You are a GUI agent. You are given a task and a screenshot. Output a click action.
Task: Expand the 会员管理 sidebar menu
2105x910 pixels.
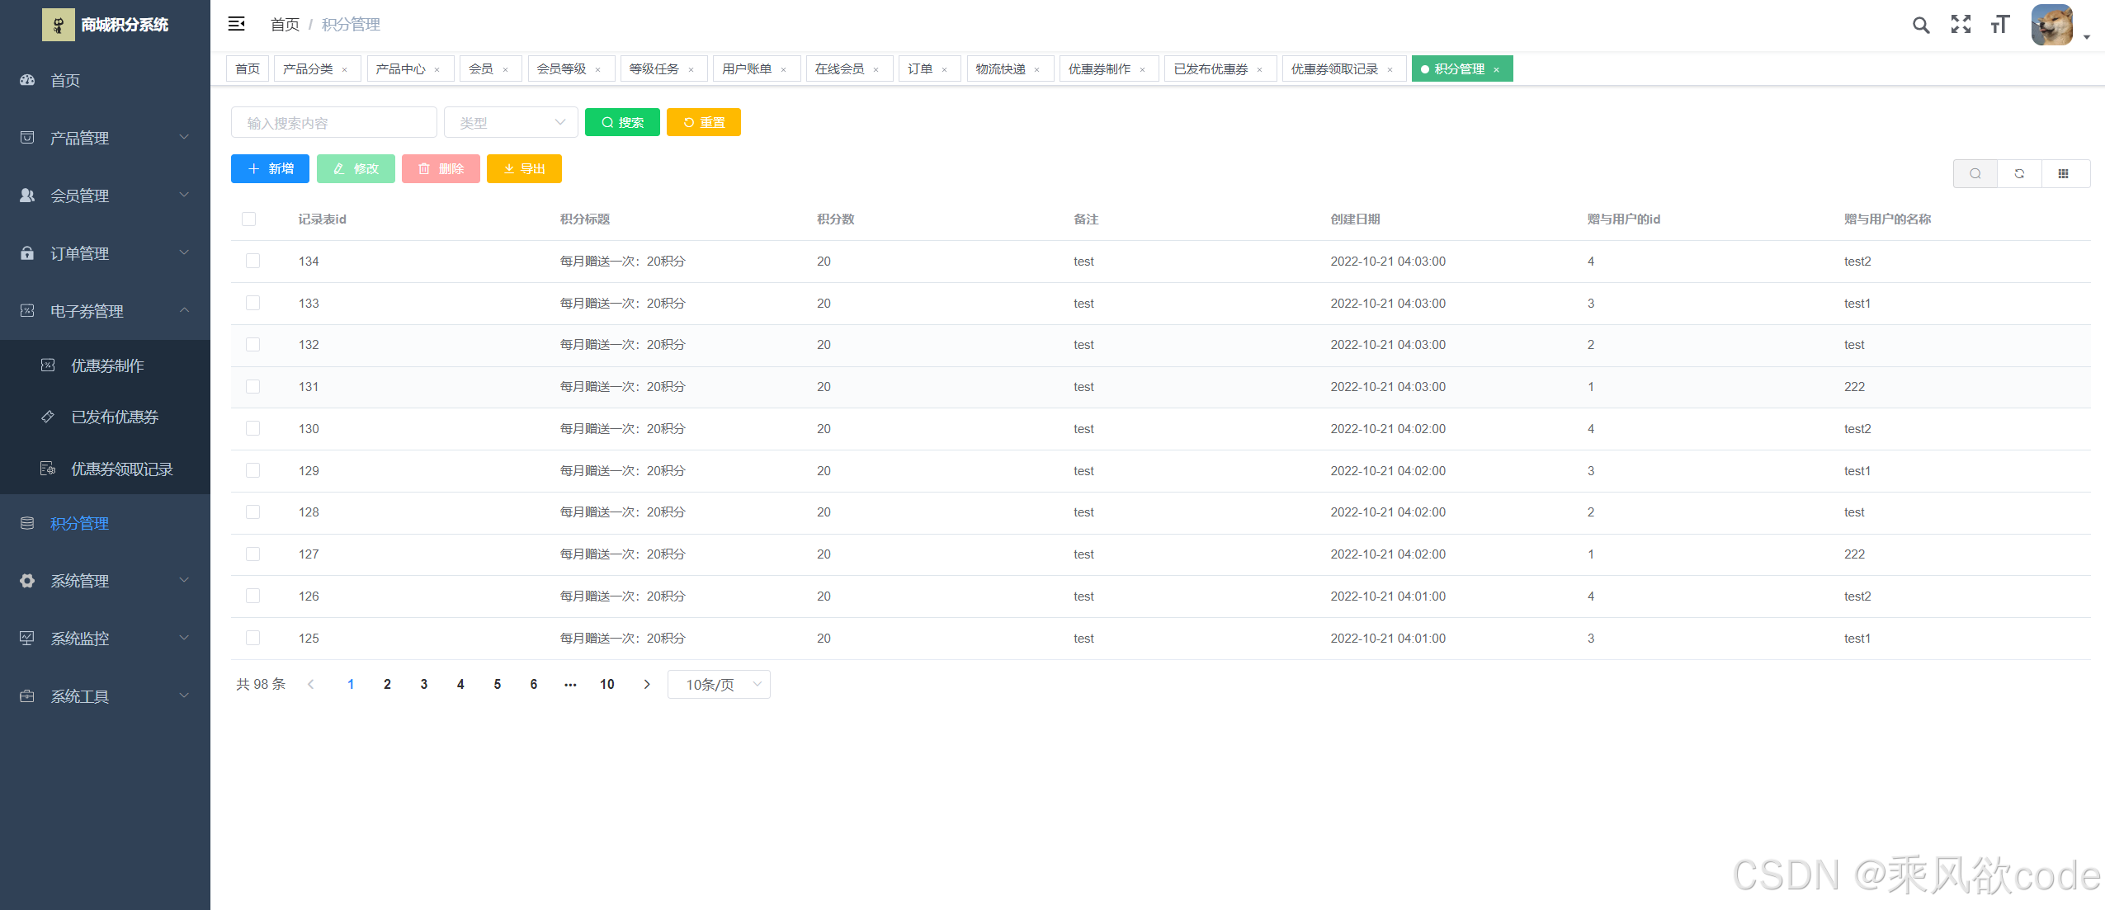tap(105, 196)
